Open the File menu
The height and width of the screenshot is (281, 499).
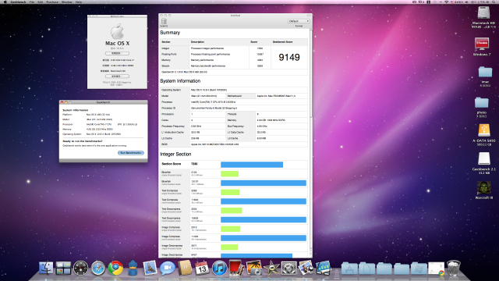point(32,2)
